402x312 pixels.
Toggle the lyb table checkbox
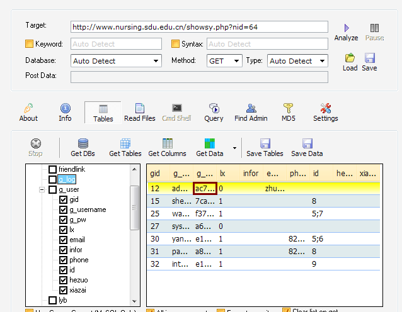(x=52, y=300)
